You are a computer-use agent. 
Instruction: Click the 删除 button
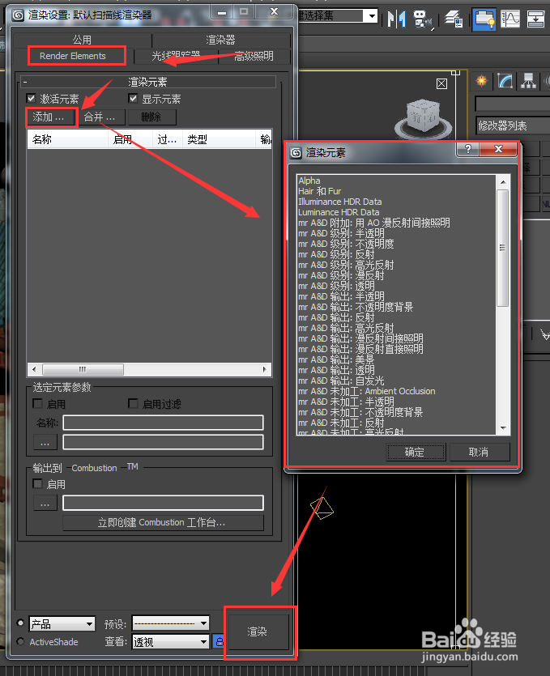pyautogui.click(x=151, y=117)
